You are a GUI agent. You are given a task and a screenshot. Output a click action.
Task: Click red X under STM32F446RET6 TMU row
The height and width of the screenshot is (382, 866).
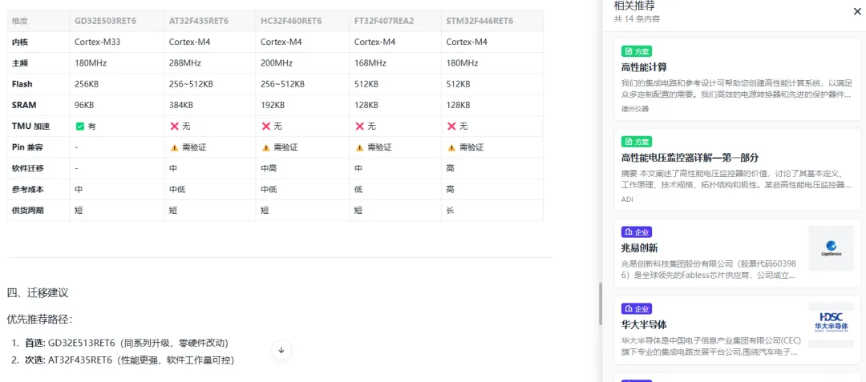click(451, 127)
